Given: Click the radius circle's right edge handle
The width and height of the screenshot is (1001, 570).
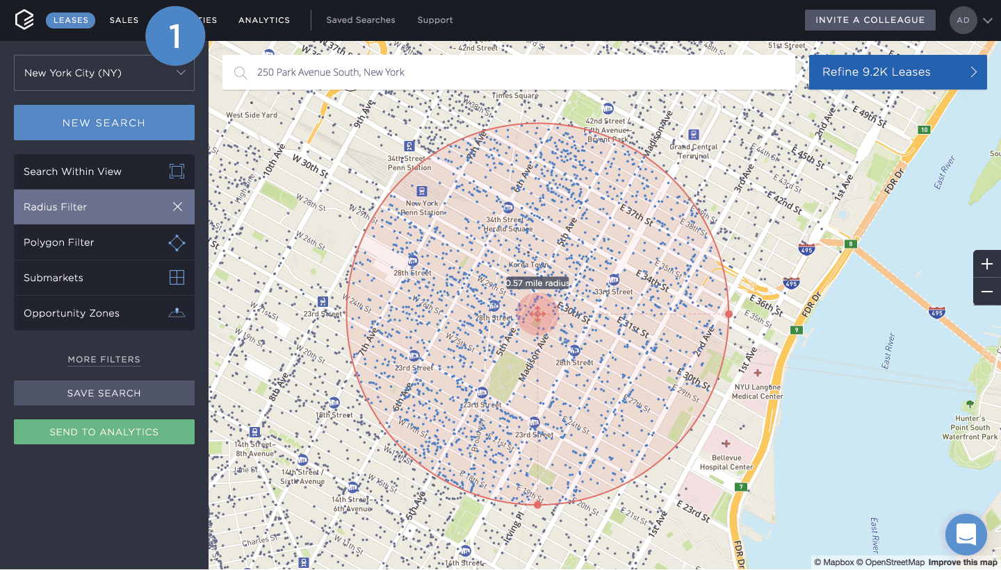Looking at the screenshot, I should tap(729, 314).
